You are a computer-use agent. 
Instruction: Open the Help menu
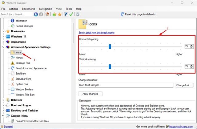tap(79, 9)
